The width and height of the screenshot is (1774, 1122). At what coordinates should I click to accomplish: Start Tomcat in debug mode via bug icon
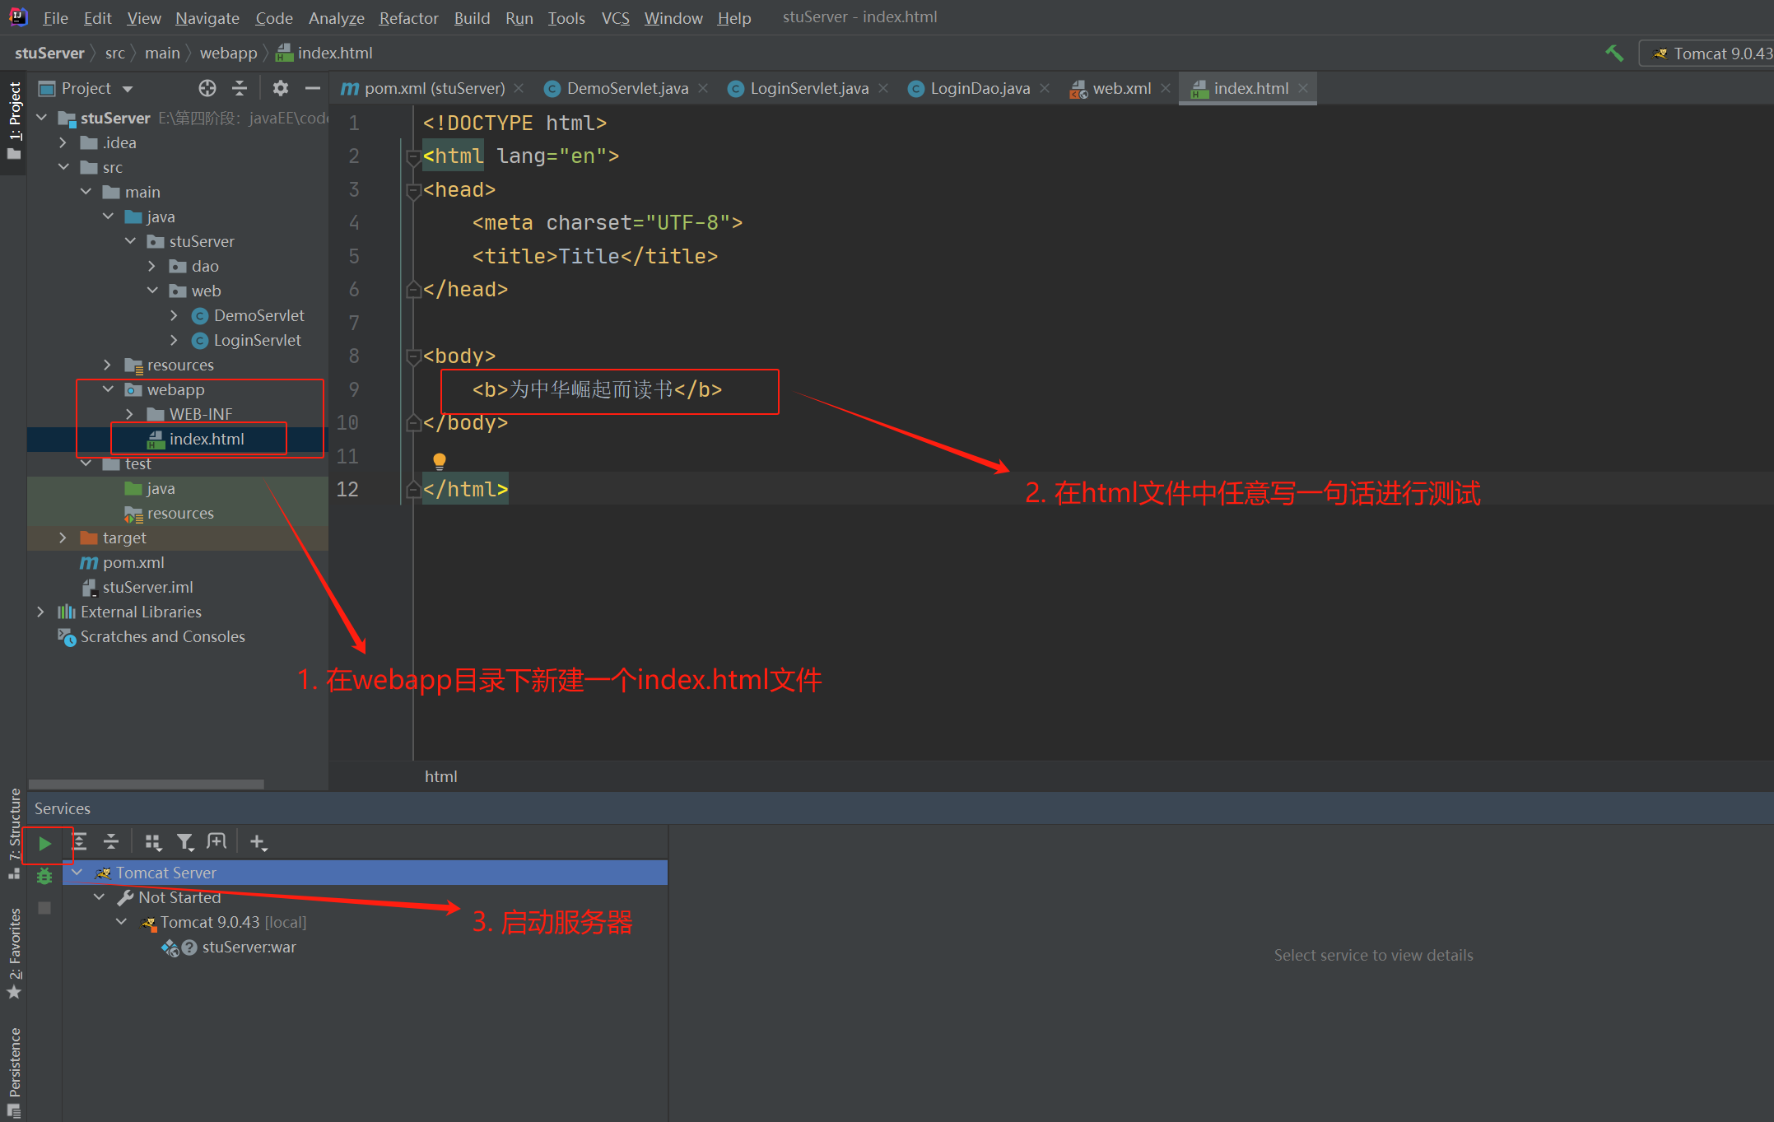coord(44,876)
